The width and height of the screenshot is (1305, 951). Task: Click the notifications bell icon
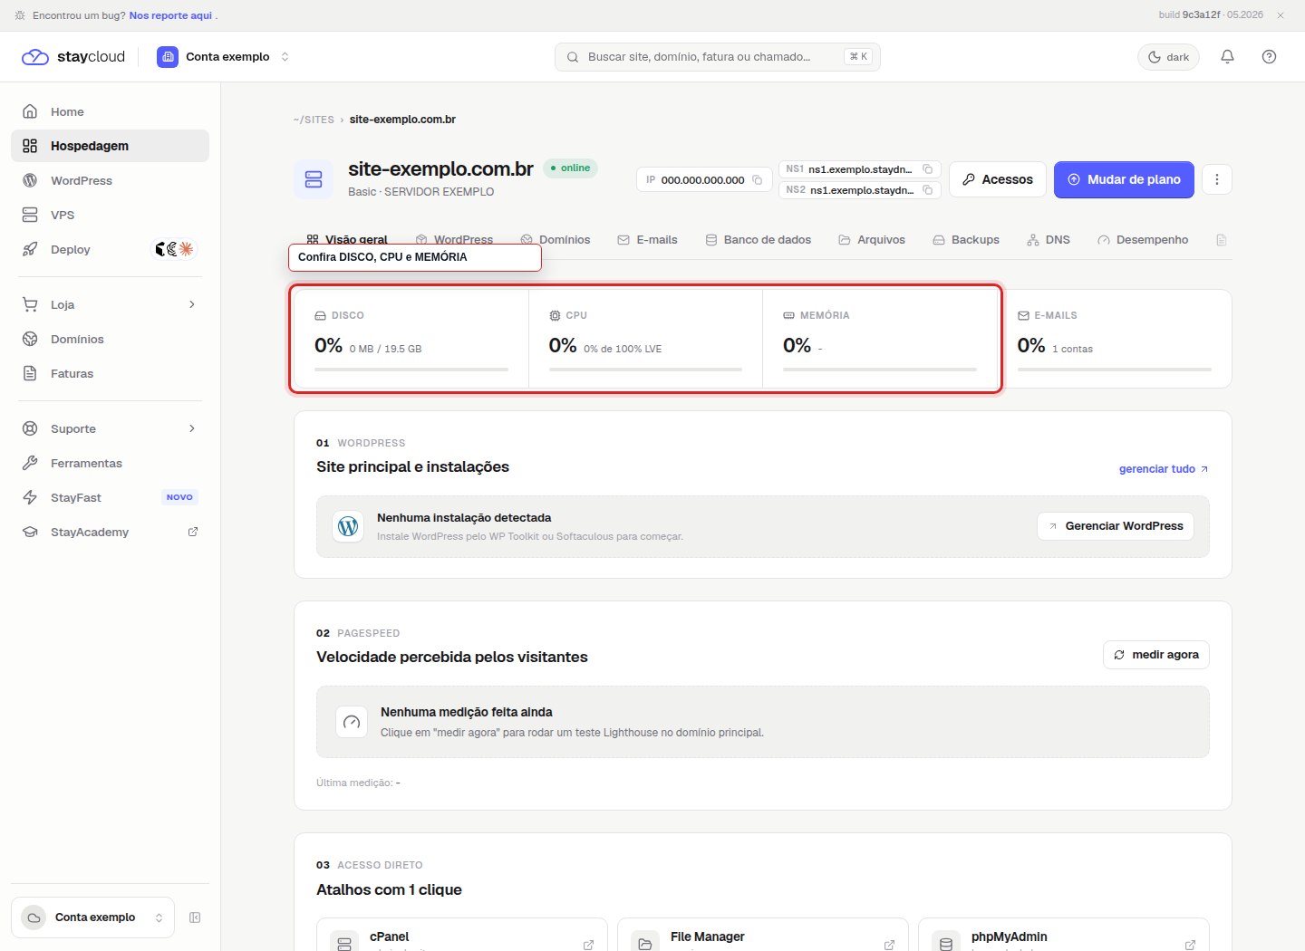pyautogui.click(x=1227, y=56)
